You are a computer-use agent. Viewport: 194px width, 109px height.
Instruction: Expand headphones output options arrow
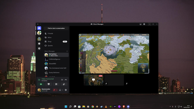coord(62,90)
